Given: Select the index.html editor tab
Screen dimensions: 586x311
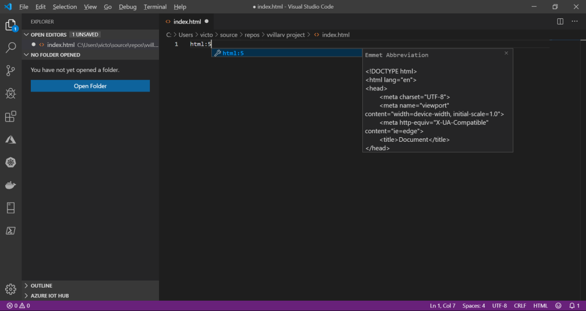Looking at the screenshot, I should (187, 22).
